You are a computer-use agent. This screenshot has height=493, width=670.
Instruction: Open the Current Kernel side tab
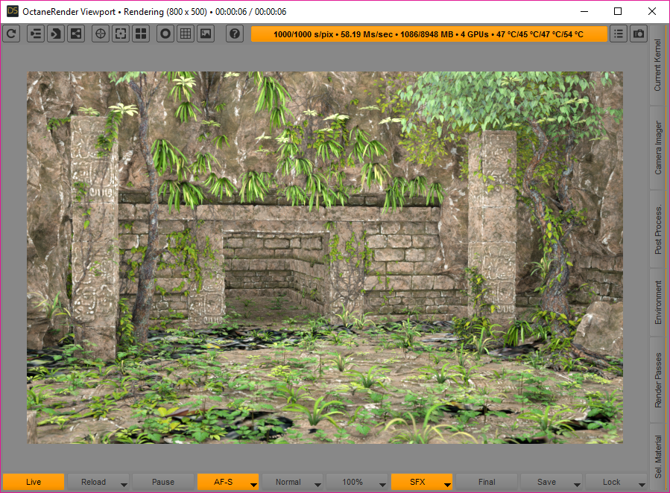[x=658, y=66]
